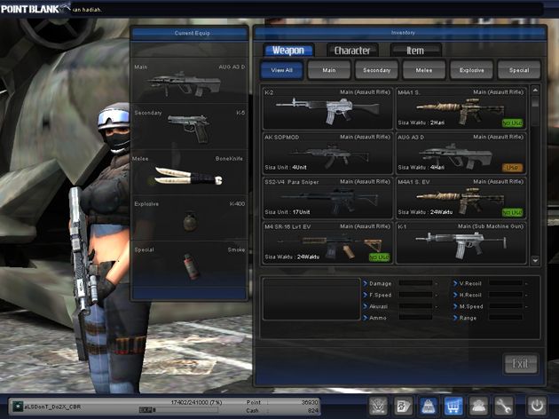Click the Sisa Unit : 4Unit text
Screen dimensions: 559x419
click(286, 167)
